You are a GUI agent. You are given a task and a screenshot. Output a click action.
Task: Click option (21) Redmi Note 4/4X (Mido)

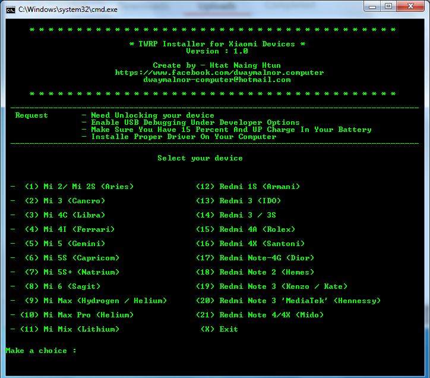tap(260, 315)
